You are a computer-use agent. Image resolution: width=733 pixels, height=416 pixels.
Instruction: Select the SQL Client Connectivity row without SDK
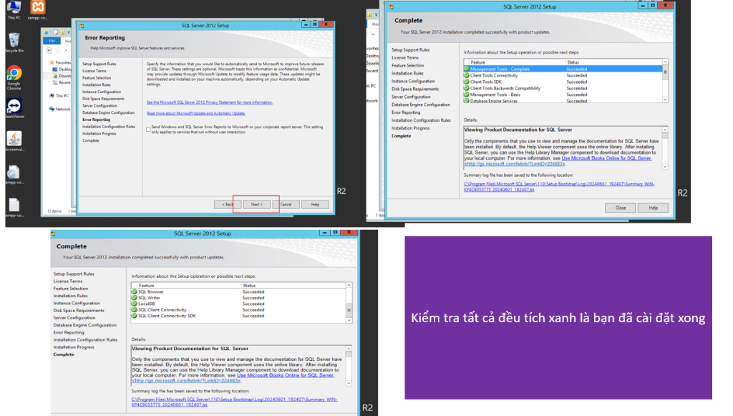[239, 310]
